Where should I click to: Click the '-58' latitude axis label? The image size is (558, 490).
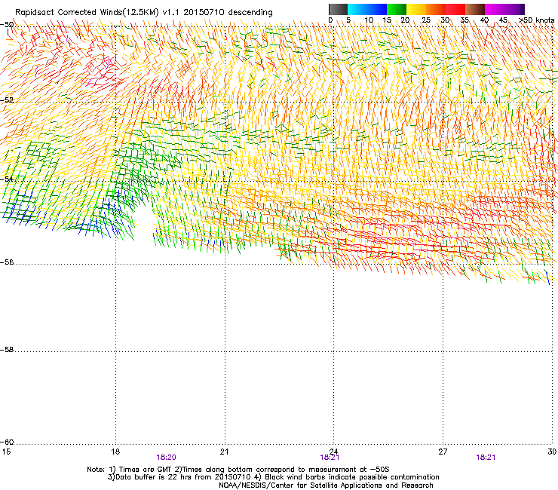7,350
